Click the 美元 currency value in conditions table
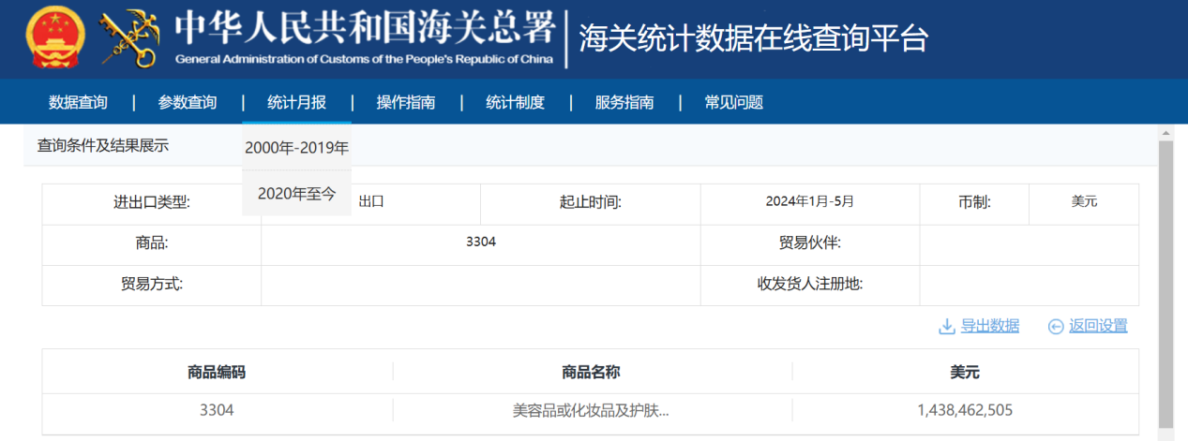The image size is (1188, 441). click(1084, 201)
